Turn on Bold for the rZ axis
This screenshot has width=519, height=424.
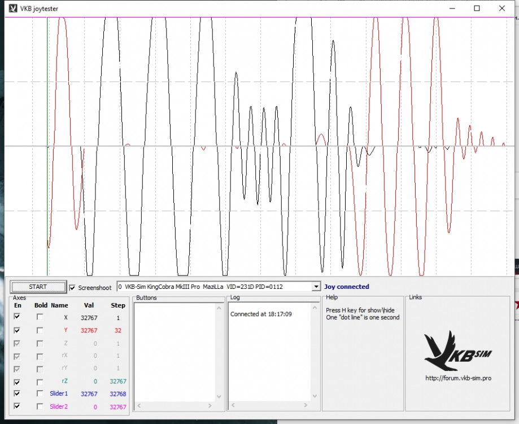(x=40, y=381)
